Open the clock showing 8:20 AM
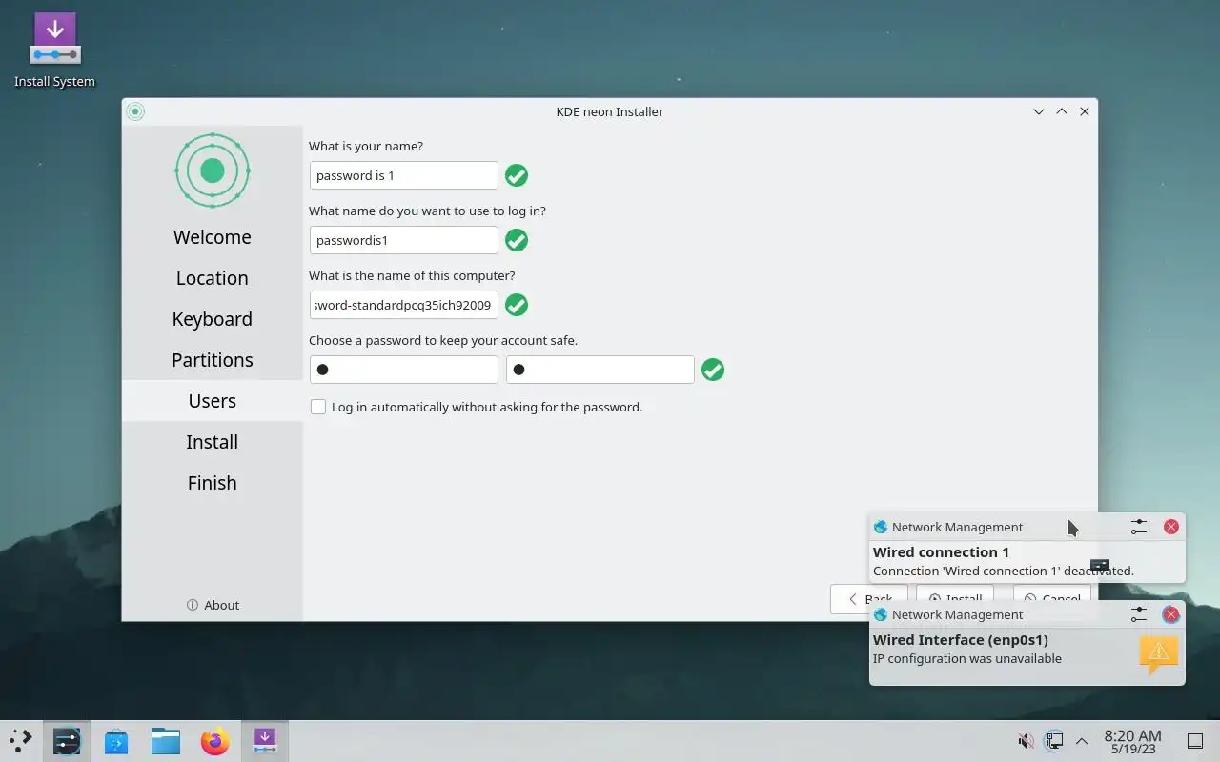Image resolution: width=1220 pixels, height=762 pixels. [1132, 741]
